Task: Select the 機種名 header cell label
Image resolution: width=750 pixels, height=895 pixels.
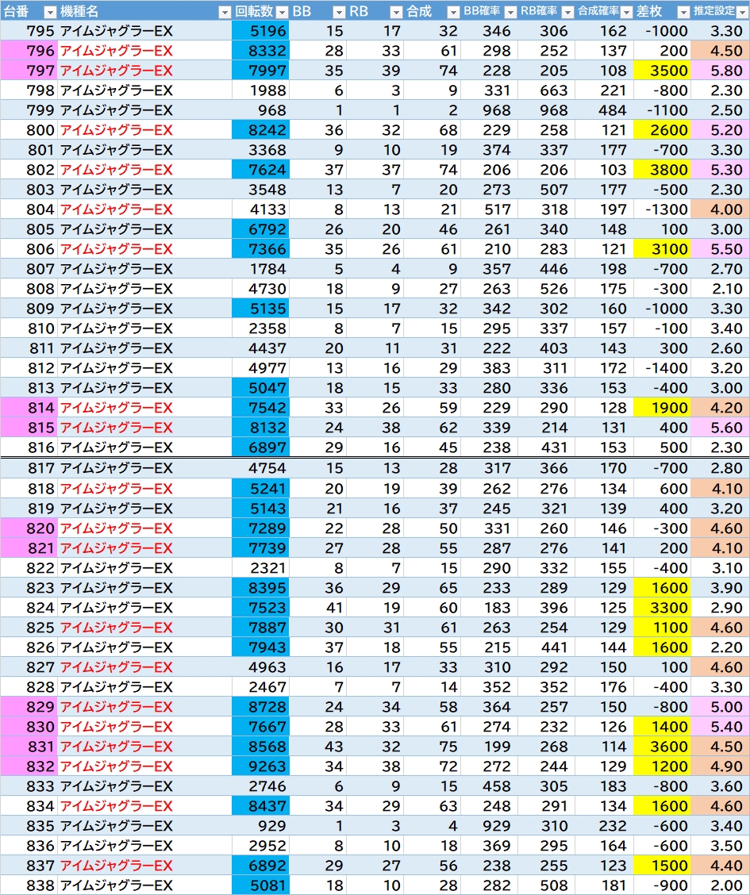Action: [79, 11]
